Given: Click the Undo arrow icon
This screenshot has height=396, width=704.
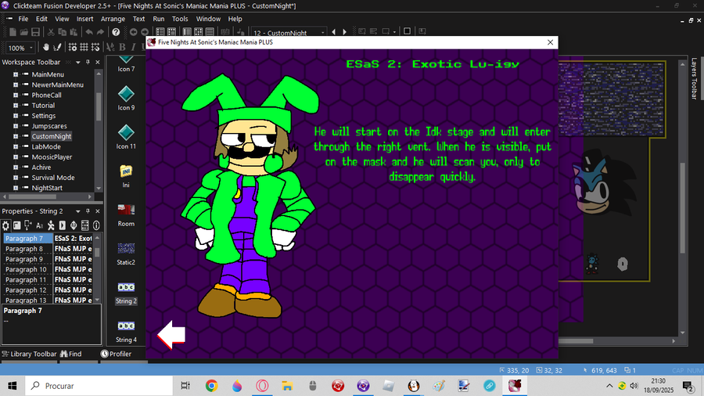Looking at the screenshot, I should pyautogui.click(x=89, y=32).
